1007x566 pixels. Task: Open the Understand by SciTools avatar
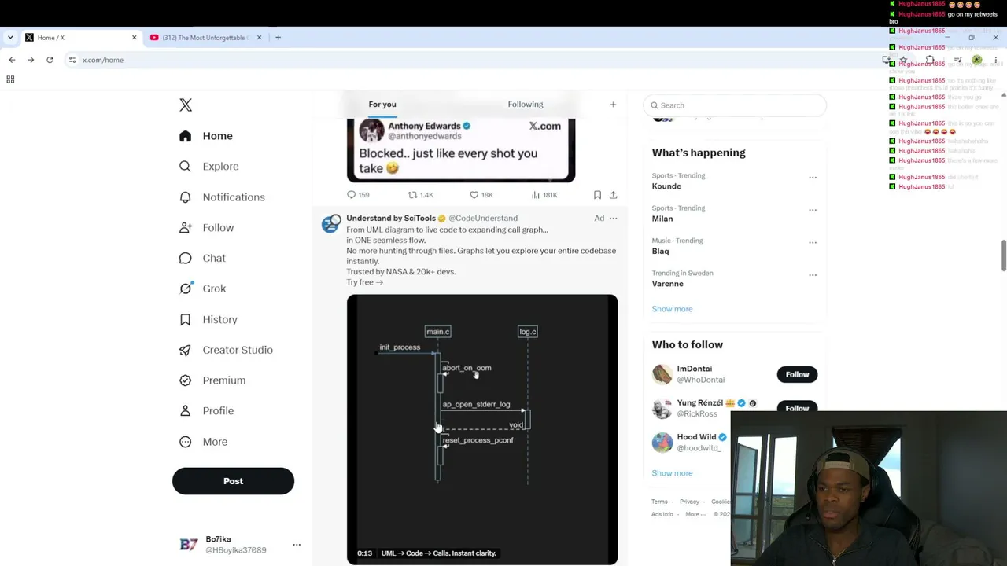click(x=331, y=224)
